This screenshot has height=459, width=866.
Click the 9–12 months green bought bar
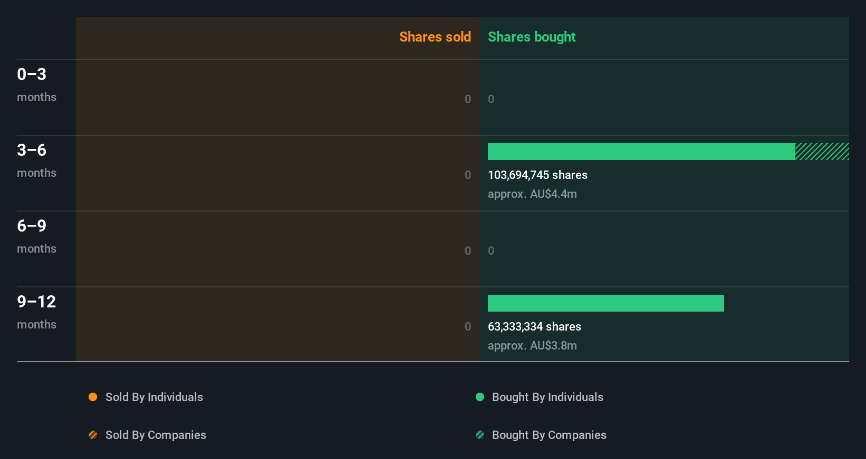pos(606,303)
